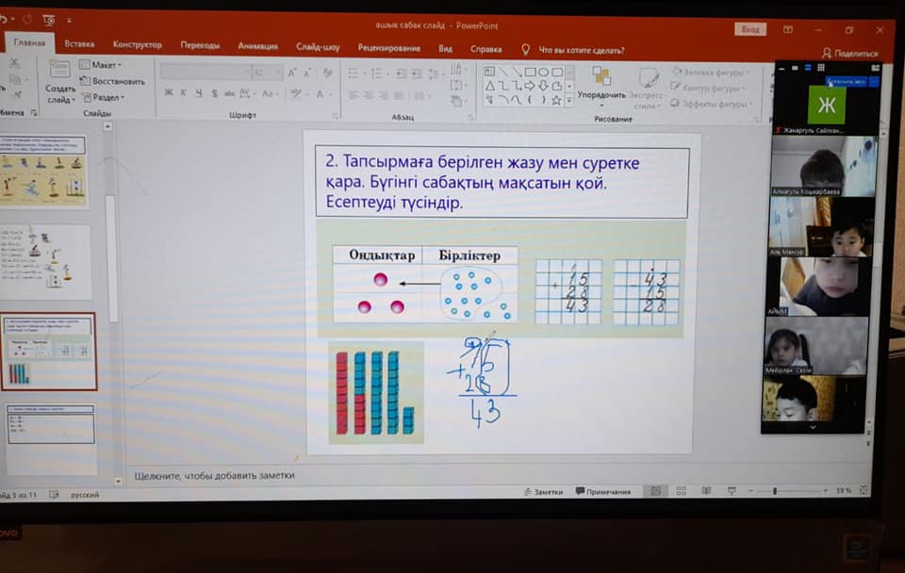905x573 pixels.
Task: Open the Вставка ribbon tab
Action: click(79, 44)
